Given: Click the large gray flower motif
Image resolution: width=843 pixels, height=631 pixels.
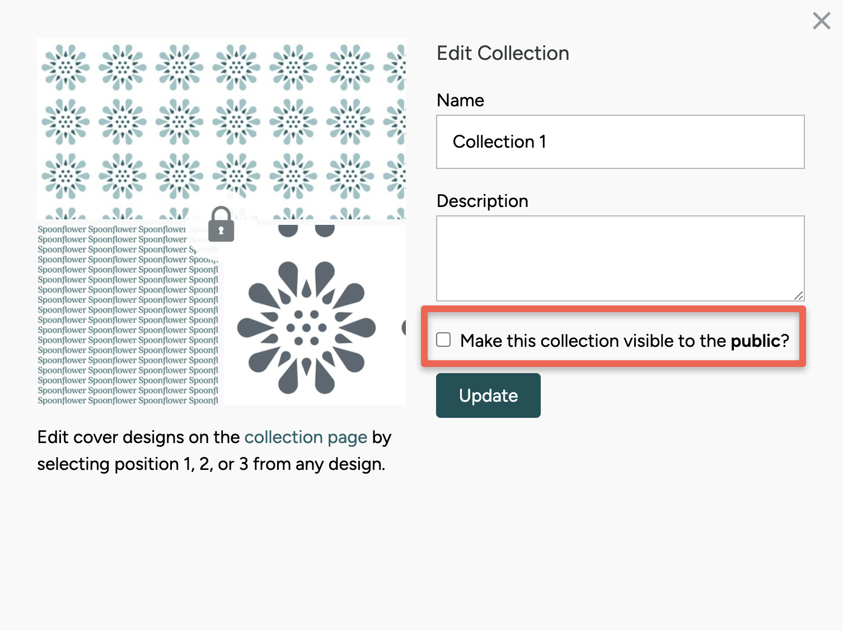Looking at the screenshot, I should click(x=306, y=327).
